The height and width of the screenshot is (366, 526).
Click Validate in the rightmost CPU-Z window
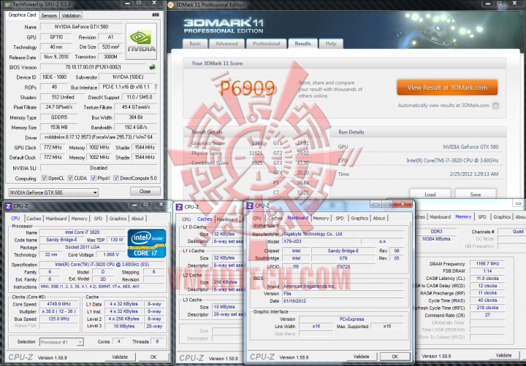pos(504,355)
